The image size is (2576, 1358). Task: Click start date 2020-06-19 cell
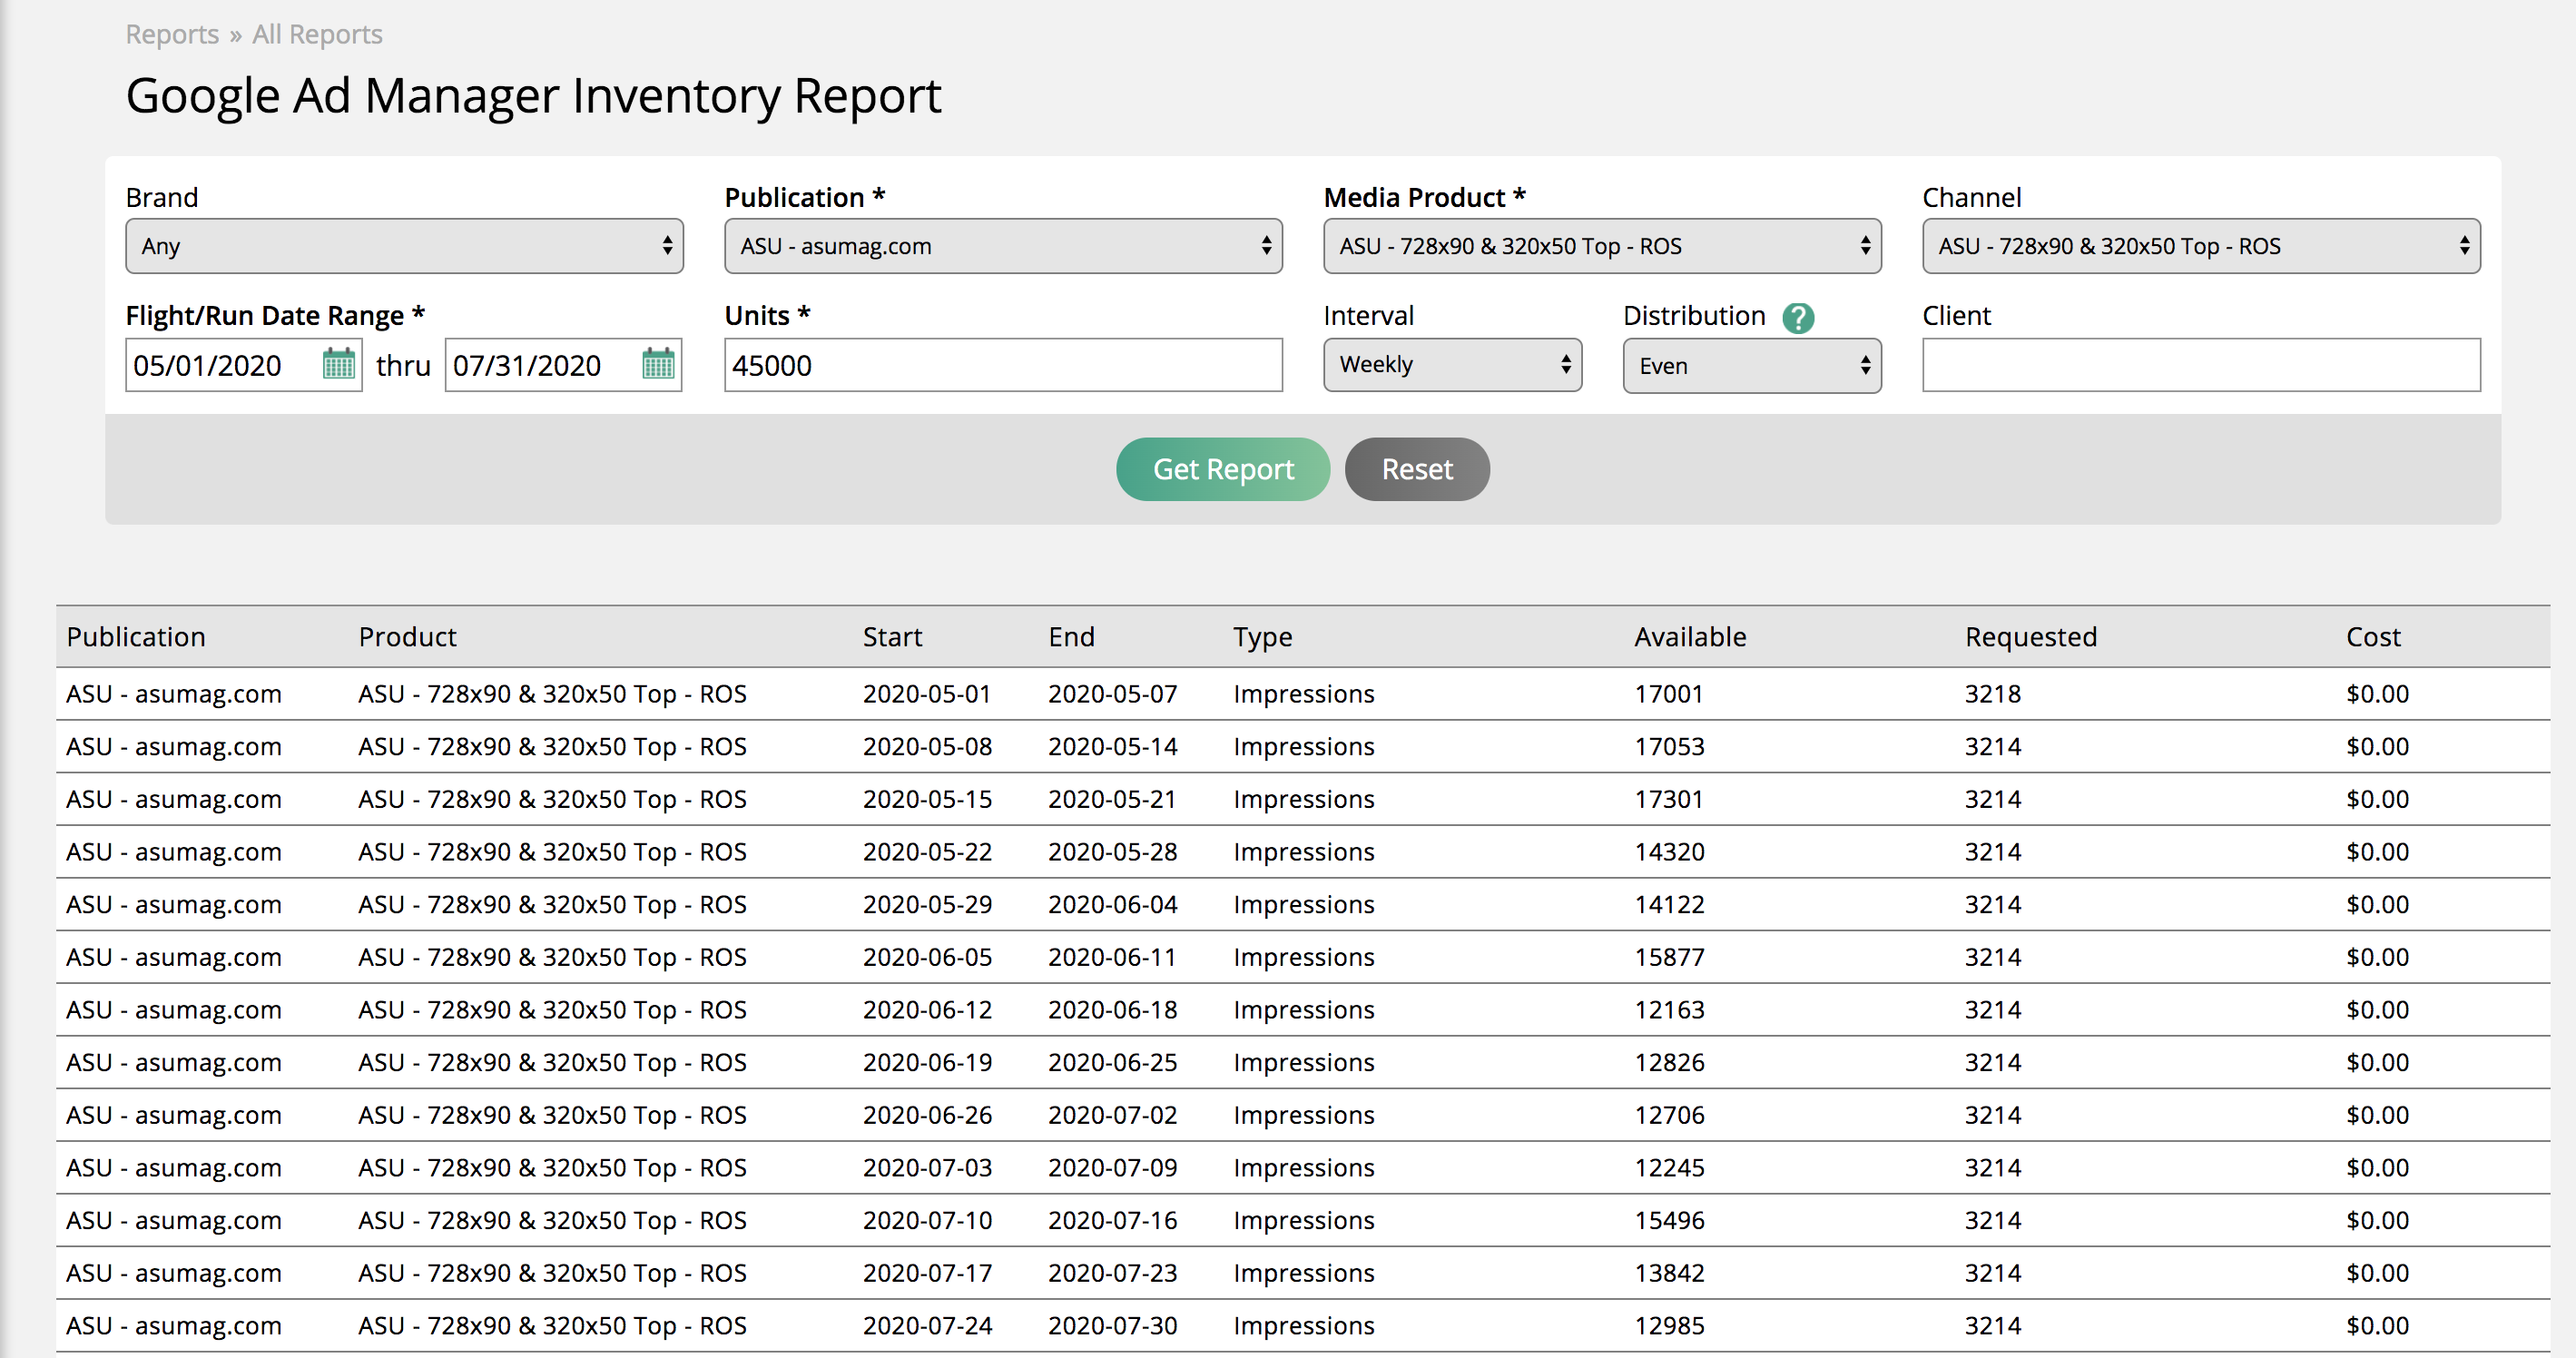(x=927, y=1062)
